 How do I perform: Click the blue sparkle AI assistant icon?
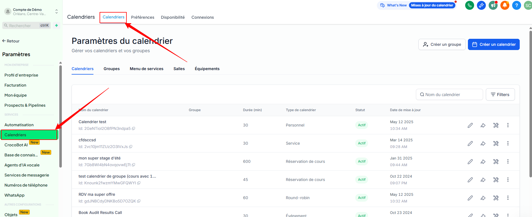click(x=481, y=5)
